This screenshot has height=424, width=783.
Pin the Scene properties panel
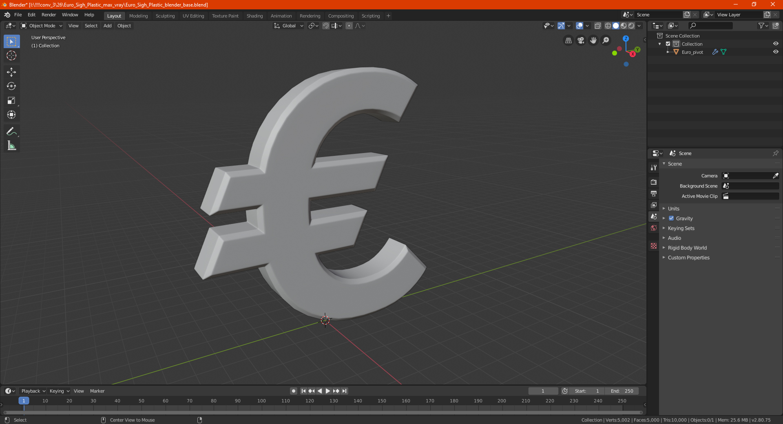[775, 153]
